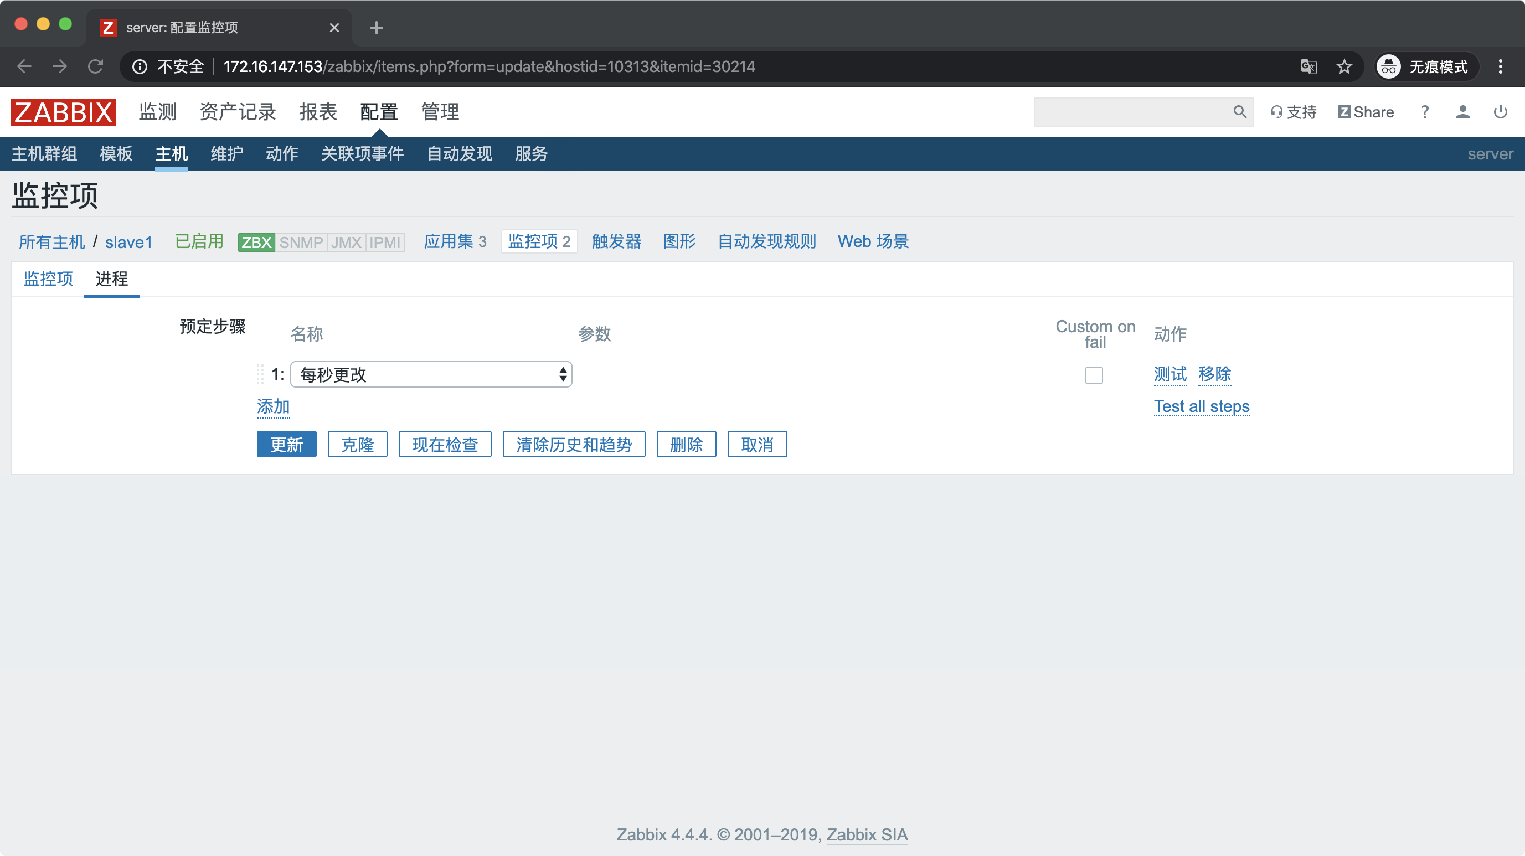1525x856 pixels.
Task: Click the logout power icon
Action: pyautogui.click(x=1500, y=112)
